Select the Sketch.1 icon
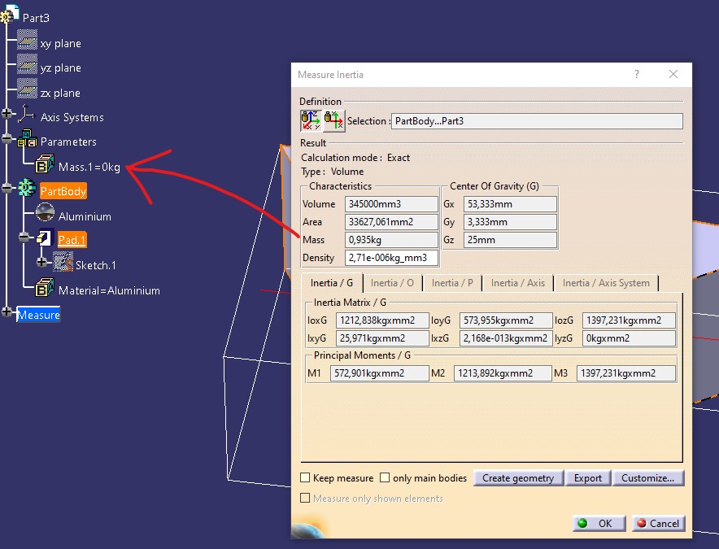 tap(63, 262)
